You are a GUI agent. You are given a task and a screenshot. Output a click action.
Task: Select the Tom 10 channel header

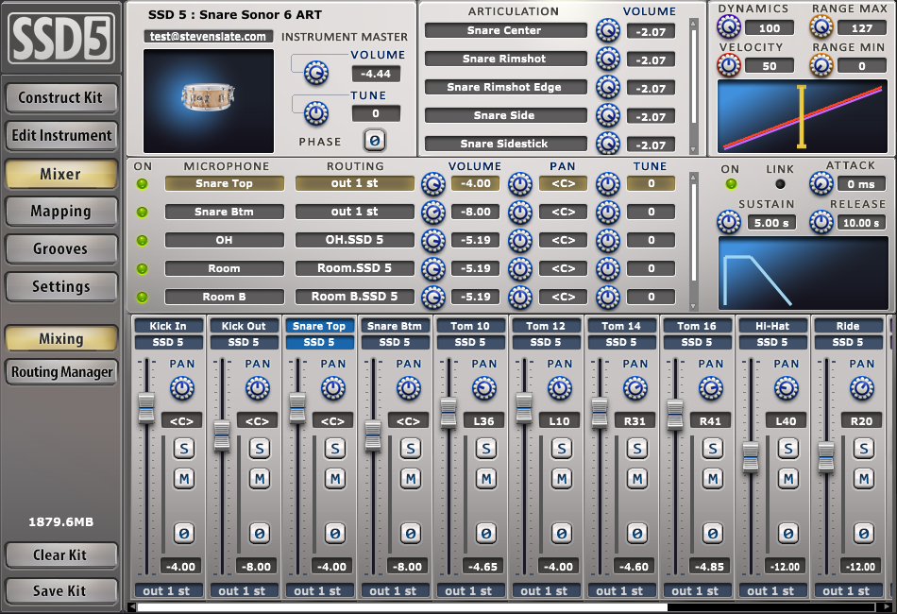470,326
